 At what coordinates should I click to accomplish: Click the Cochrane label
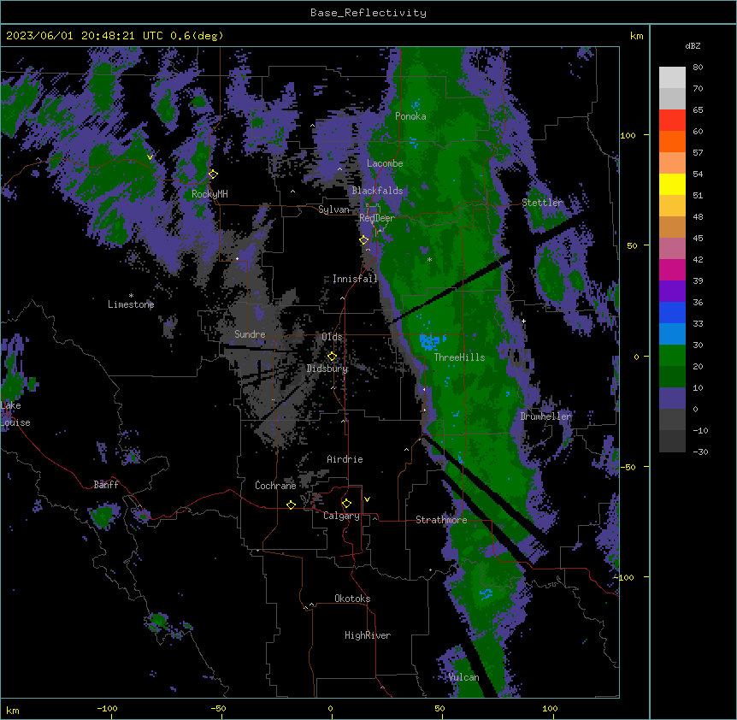[275, 486]
